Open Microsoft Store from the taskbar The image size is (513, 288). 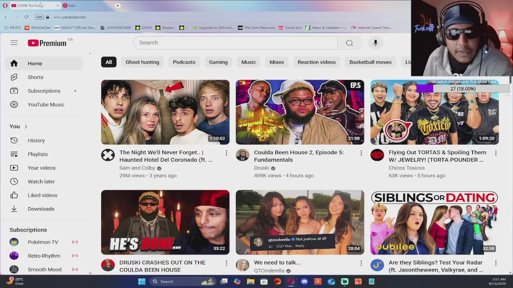264,282
